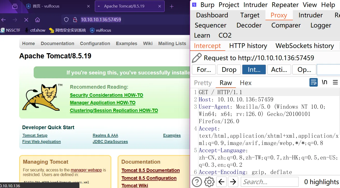Switch to Raw view of request
The image size is (340, 188).
click(x=226, y=83)
